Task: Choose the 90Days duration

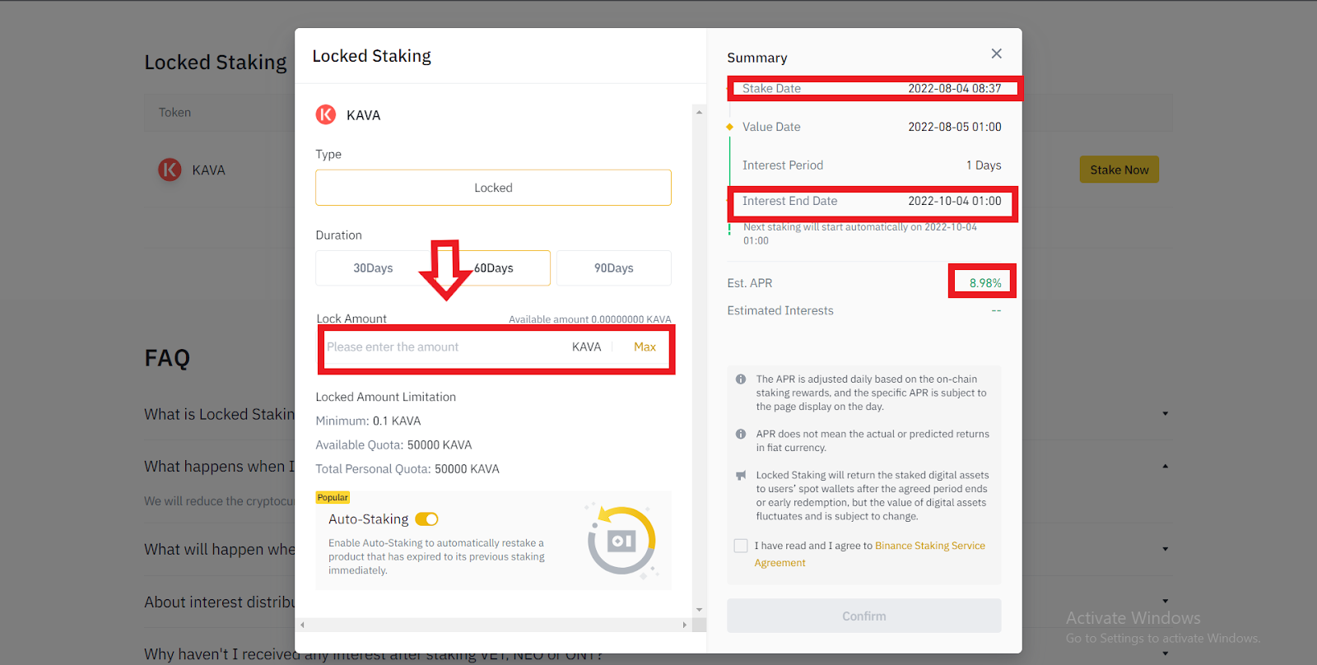Action: pos(614,268)
